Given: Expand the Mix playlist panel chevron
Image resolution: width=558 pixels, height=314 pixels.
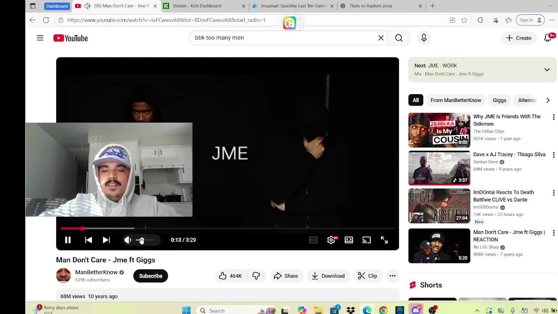Looking at the screenshot, I should tap(547, 70).
